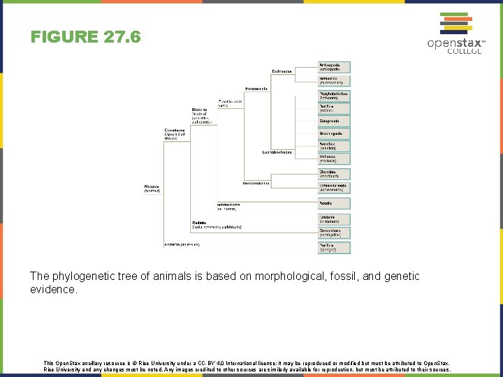Select the Echinodermata (echinoderms) box
Screen dimensions: 503x377
334,188
